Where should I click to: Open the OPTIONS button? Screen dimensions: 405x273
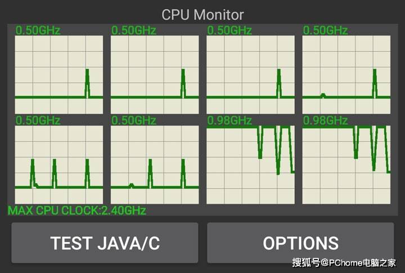300,243
